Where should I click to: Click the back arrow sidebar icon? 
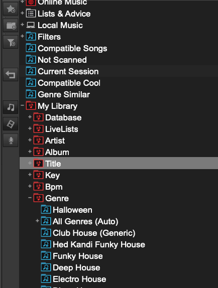click(x=11, y=75)
